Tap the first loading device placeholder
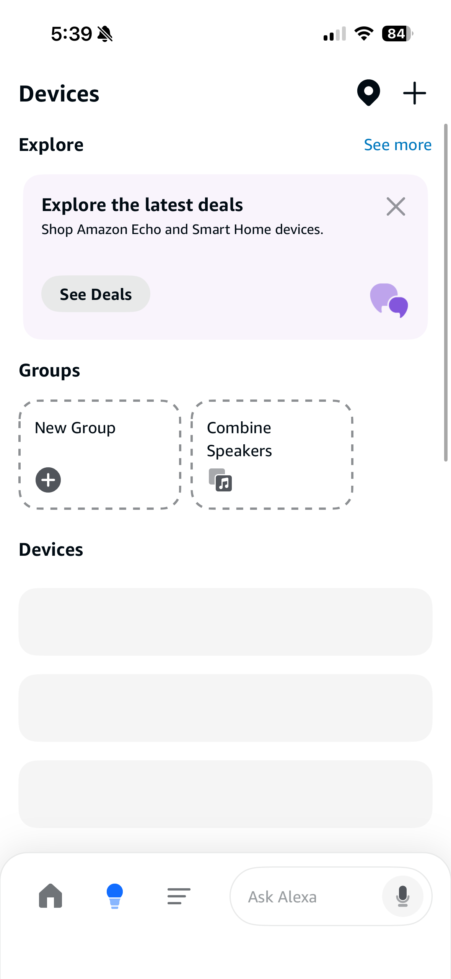The height and width of the screenshot is (979, 451). (225, 622)
